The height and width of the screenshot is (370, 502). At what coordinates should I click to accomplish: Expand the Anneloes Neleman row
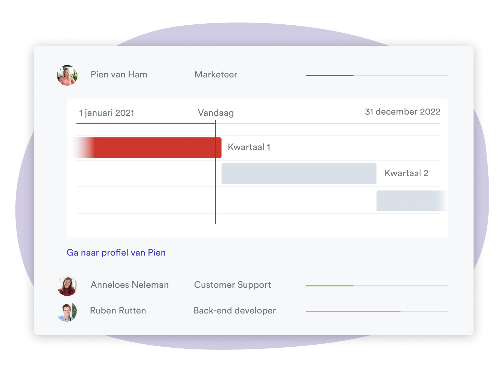point(253,285)
